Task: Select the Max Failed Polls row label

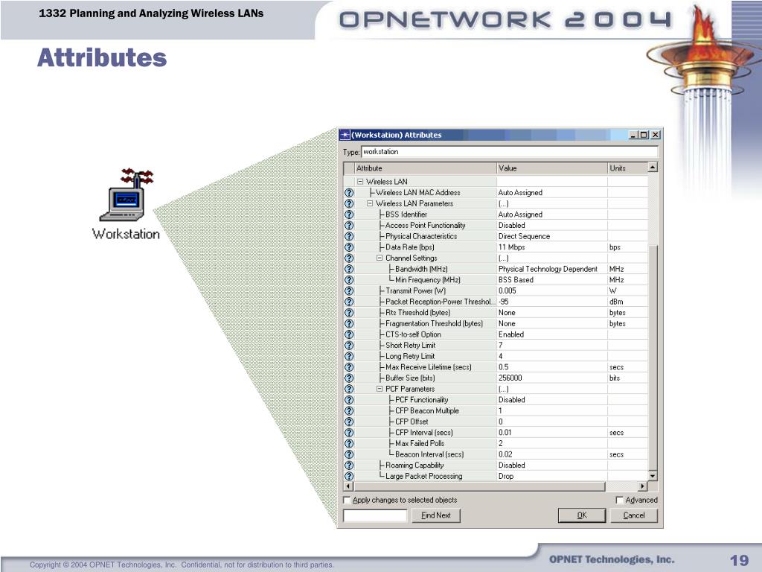Action: coord(420,444)
